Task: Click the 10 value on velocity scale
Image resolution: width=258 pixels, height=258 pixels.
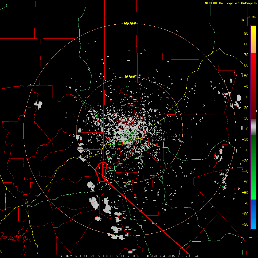Action: 246,118
